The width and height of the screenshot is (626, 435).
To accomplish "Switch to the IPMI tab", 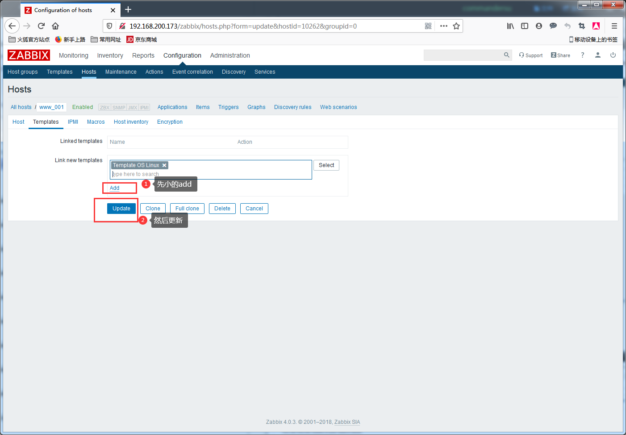I will coord(73,122).
